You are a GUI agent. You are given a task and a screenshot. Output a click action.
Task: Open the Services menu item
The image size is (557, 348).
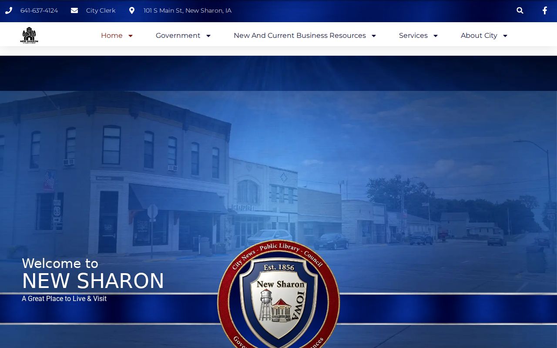413,36
